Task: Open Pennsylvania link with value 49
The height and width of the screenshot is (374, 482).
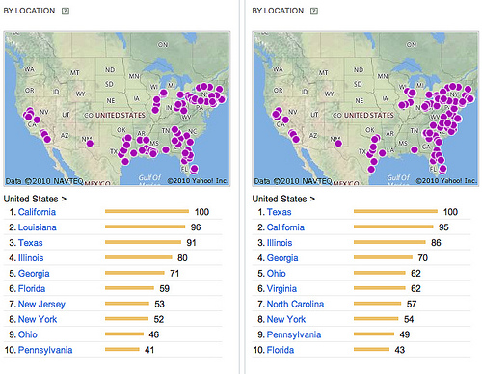Action: tap(294, 334)
